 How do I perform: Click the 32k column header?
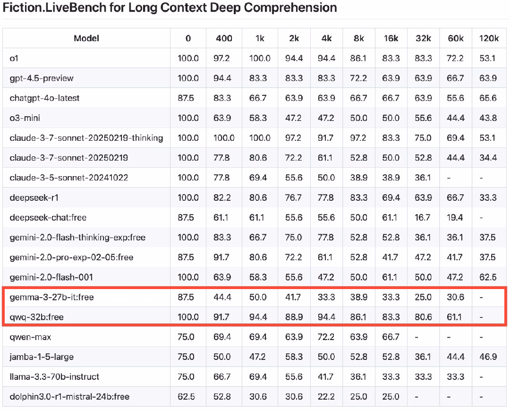click(423, 38)
